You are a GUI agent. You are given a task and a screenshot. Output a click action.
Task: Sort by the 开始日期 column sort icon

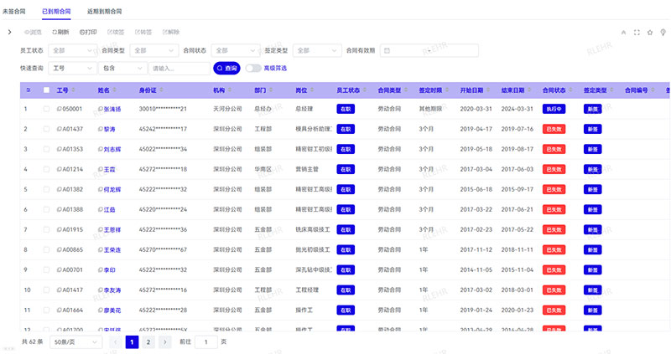488,90
